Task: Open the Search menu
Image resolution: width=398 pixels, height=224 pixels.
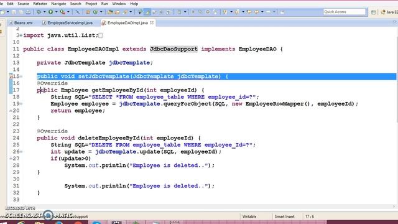Action: [75, 4]
